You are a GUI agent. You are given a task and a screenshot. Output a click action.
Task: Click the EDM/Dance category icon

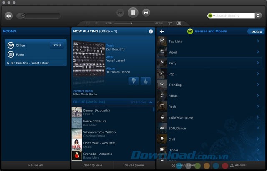(162, 128)
